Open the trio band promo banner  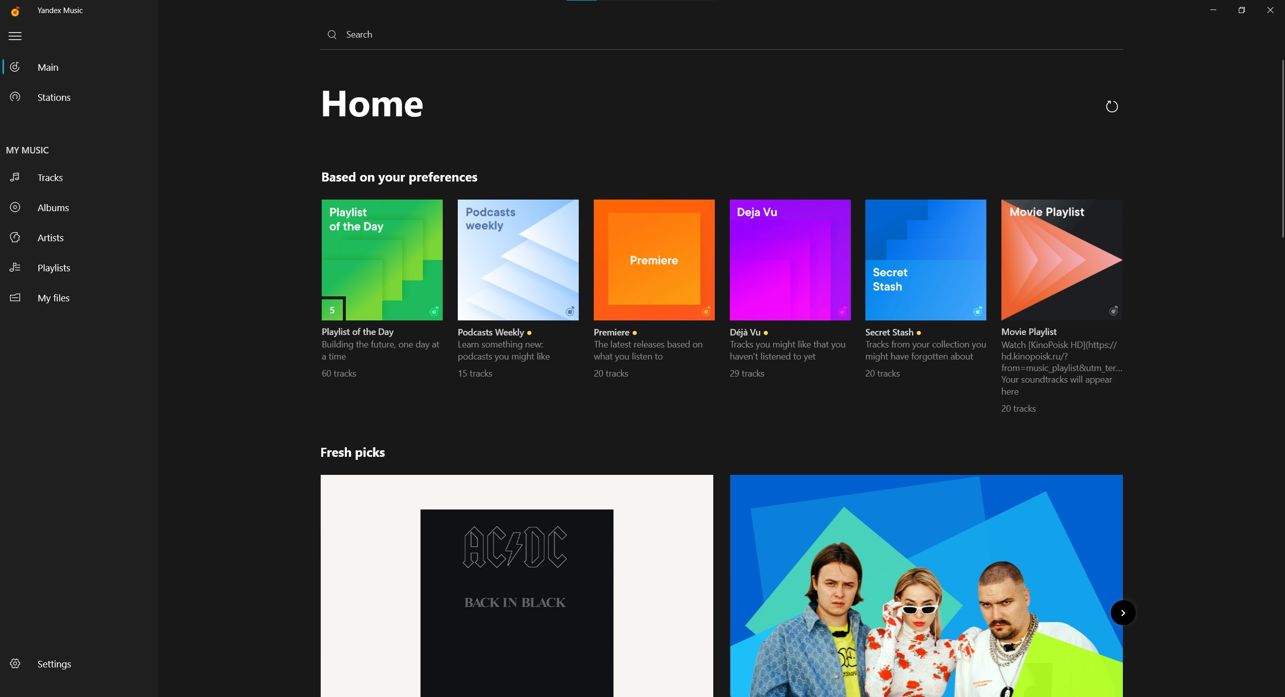click(926, 586)
